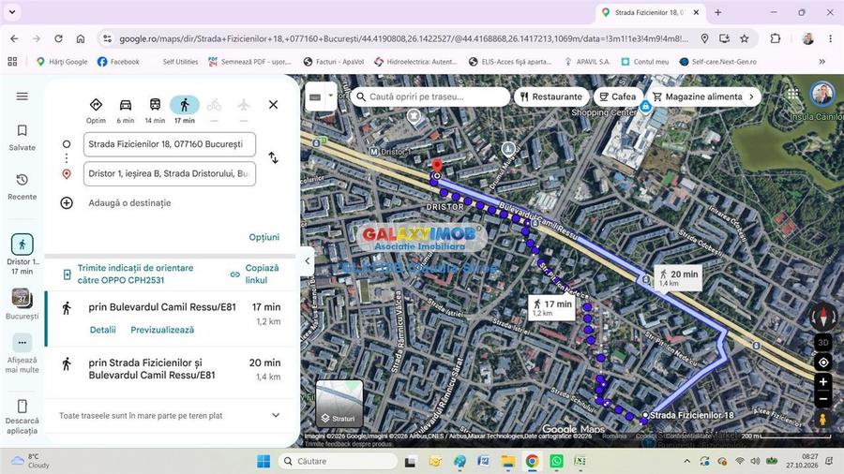This screenshot has height=474, width=844.
Task: Click the Caută opriri pe traseu search box
Action: (x=430, y=96)
